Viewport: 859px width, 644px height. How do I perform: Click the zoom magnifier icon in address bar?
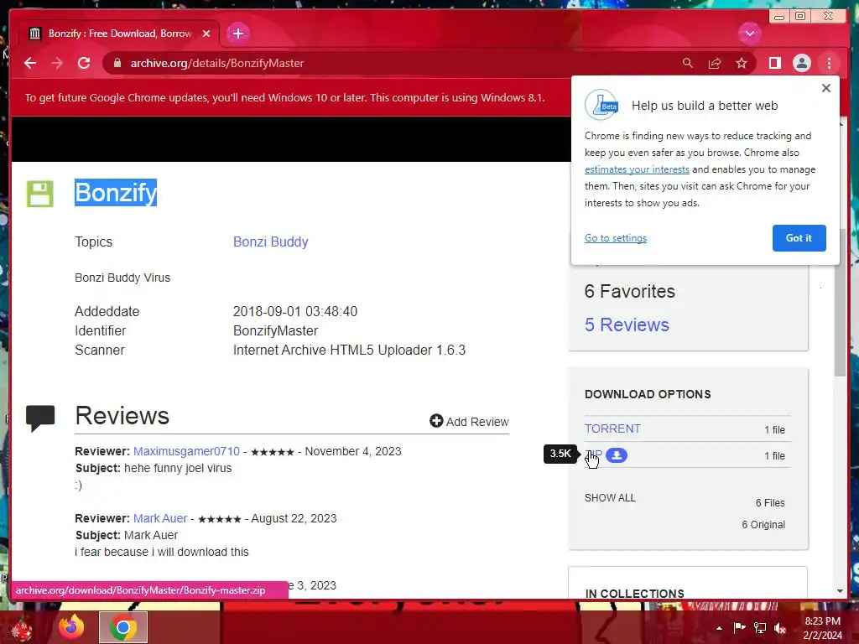click(x=688, y=63)
